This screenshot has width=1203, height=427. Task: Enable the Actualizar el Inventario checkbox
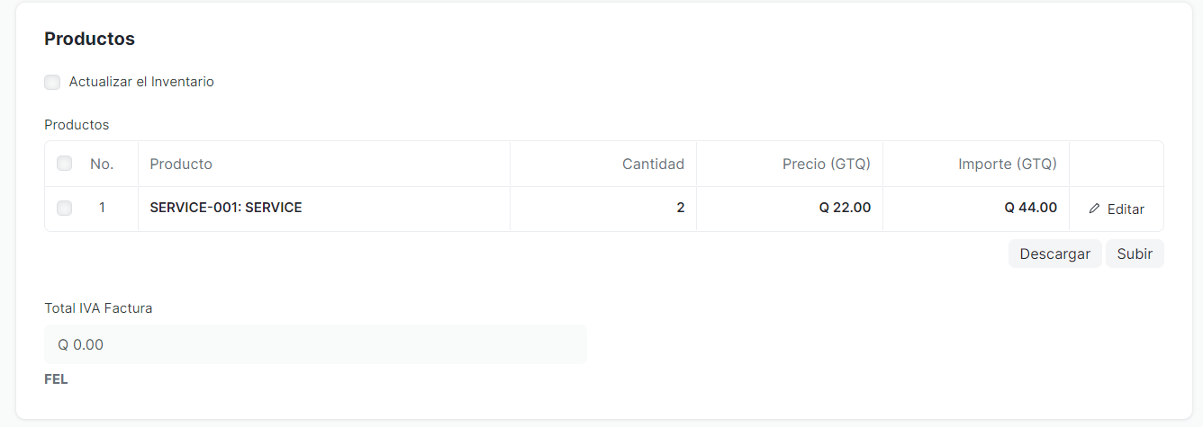coord(52,82)
